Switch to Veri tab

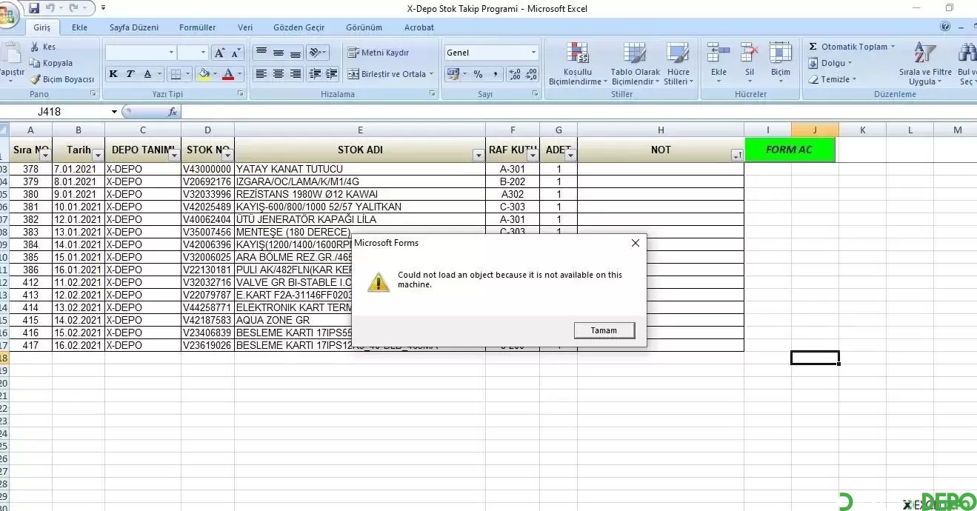245,27
